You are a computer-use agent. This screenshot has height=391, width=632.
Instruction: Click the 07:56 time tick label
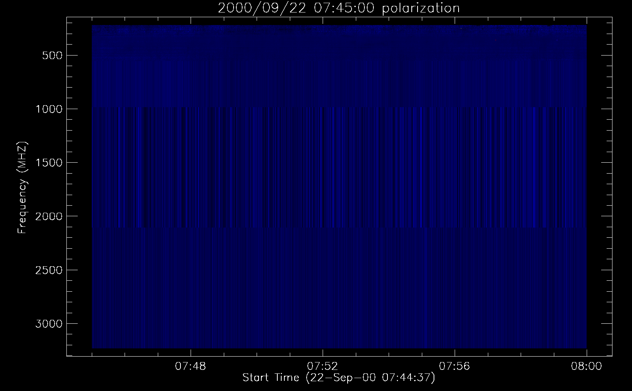(x=455, y=366)
